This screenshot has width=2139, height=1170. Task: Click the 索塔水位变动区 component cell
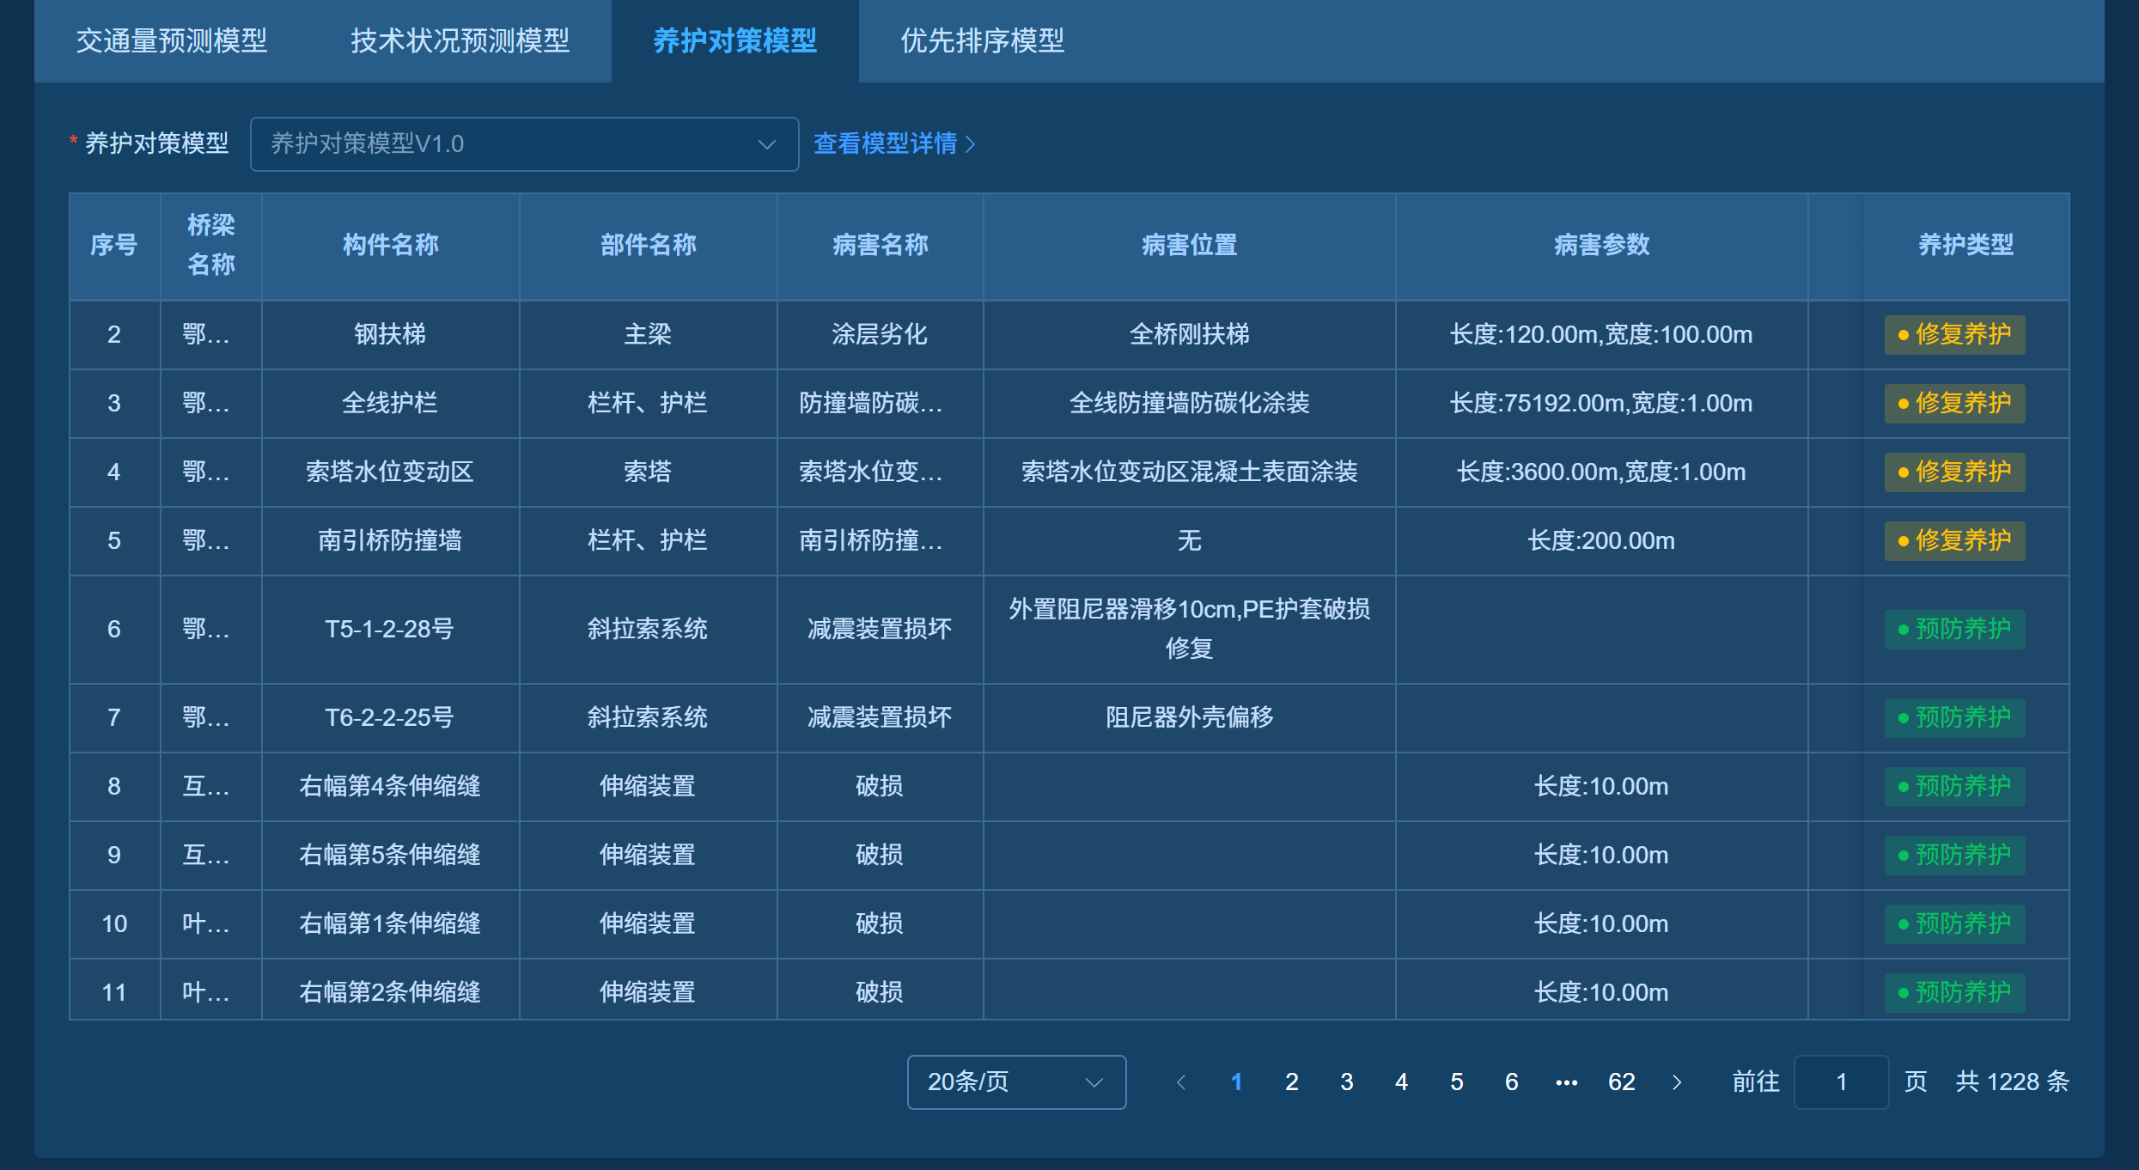(x=391, y=472)
